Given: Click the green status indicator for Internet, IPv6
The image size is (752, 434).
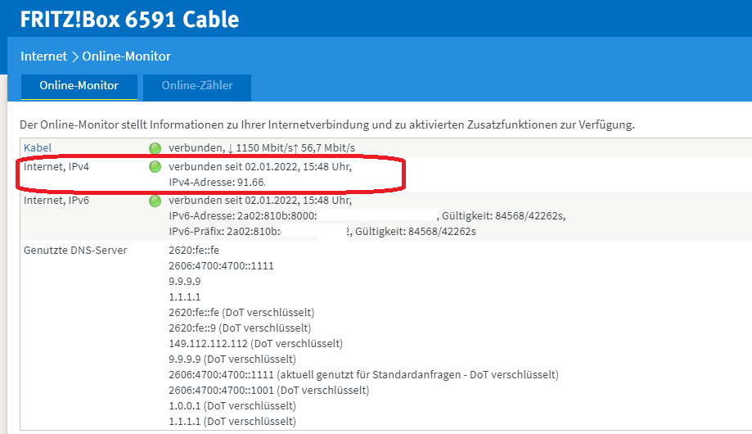Looking at the screenshot, I should point(155,201).
